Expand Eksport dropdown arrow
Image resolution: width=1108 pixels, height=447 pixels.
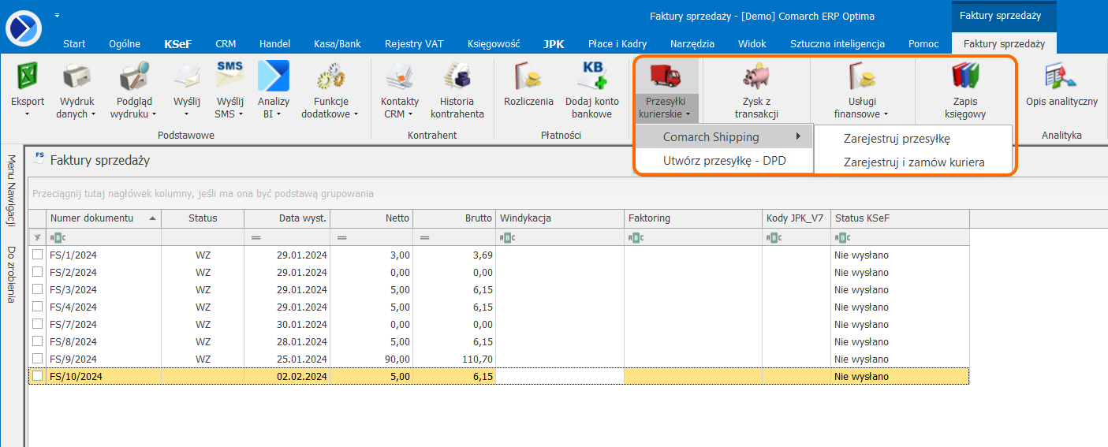coord(28,114)
